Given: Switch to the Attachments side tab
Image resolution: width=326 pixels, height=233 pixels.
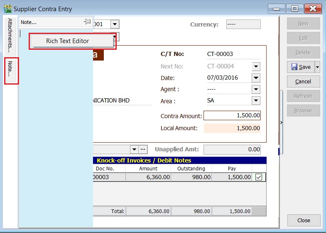Looking at the screenshot, I should click(11, 34).
